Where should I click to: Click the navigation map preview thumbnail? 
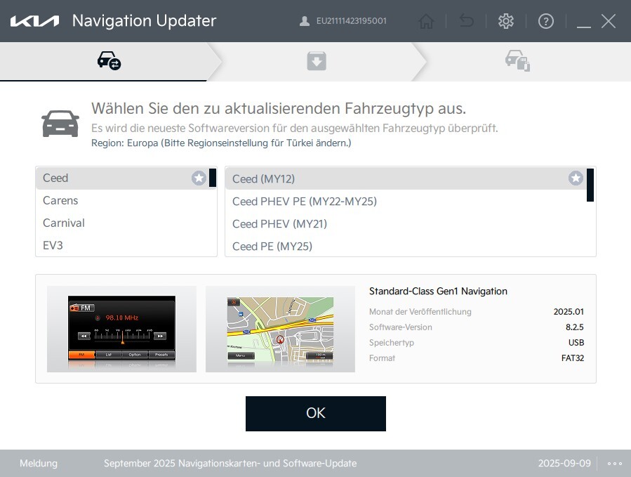point(280,329)
